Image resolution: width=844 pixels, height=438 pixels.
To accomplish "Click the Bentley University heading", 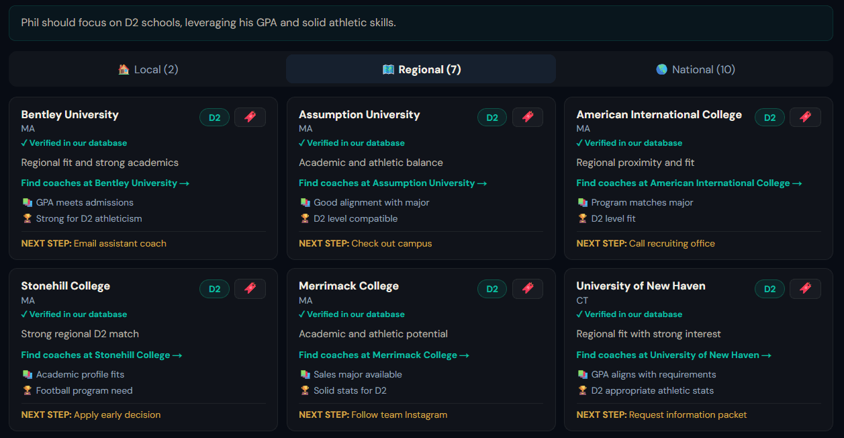I will 70,114.
